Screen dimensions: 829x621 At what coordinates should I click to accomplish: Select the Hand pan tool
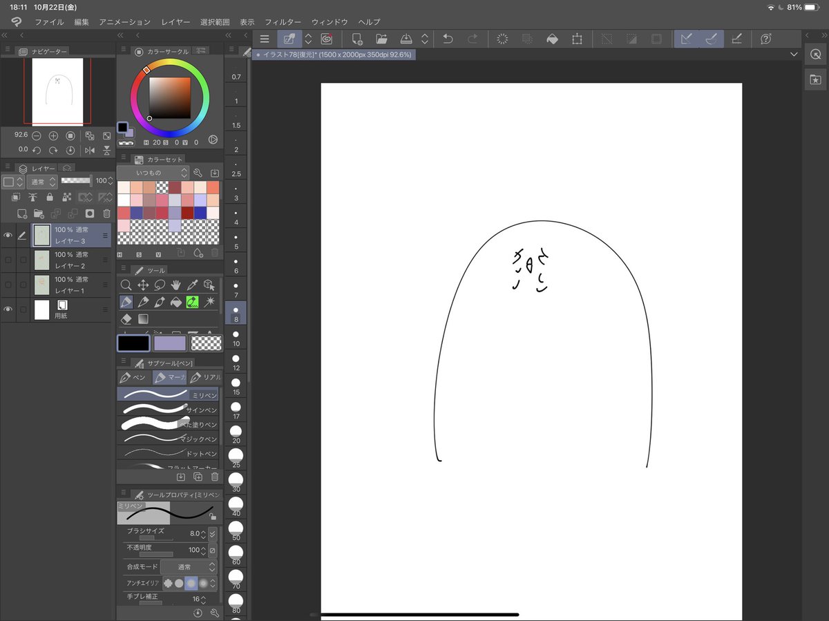point(176,285)
